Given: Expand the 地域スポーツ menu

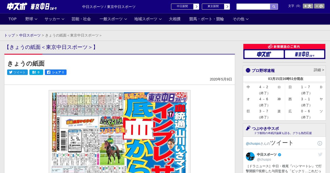Looking at the screenshot, I should (x=148, y=19).
